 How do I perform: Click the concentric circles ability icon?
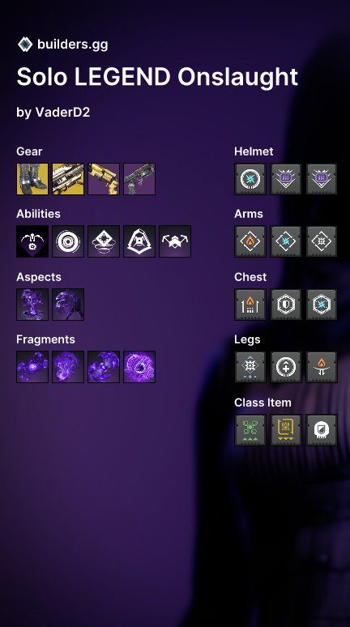[x=68, y=241]
